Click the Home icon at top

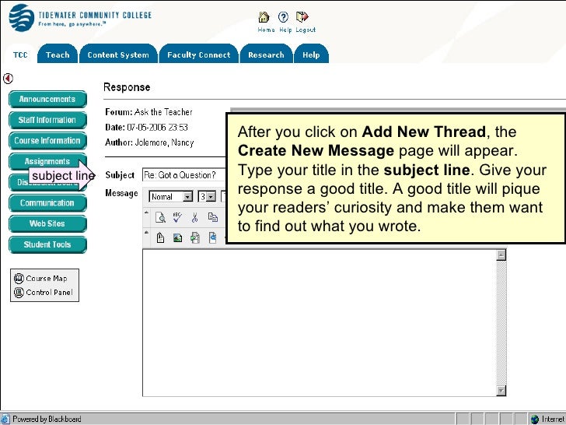point(264,17)
